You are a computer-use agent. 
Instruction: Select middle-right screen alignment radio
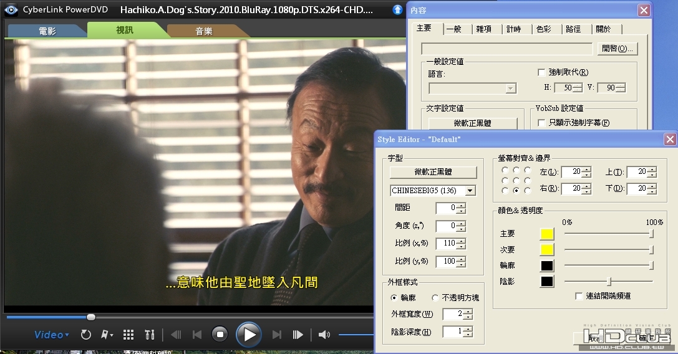pos(527,180)
